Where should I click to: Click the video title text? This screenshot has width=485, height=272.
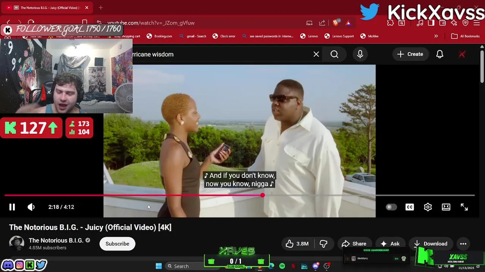tap(90, 227)
